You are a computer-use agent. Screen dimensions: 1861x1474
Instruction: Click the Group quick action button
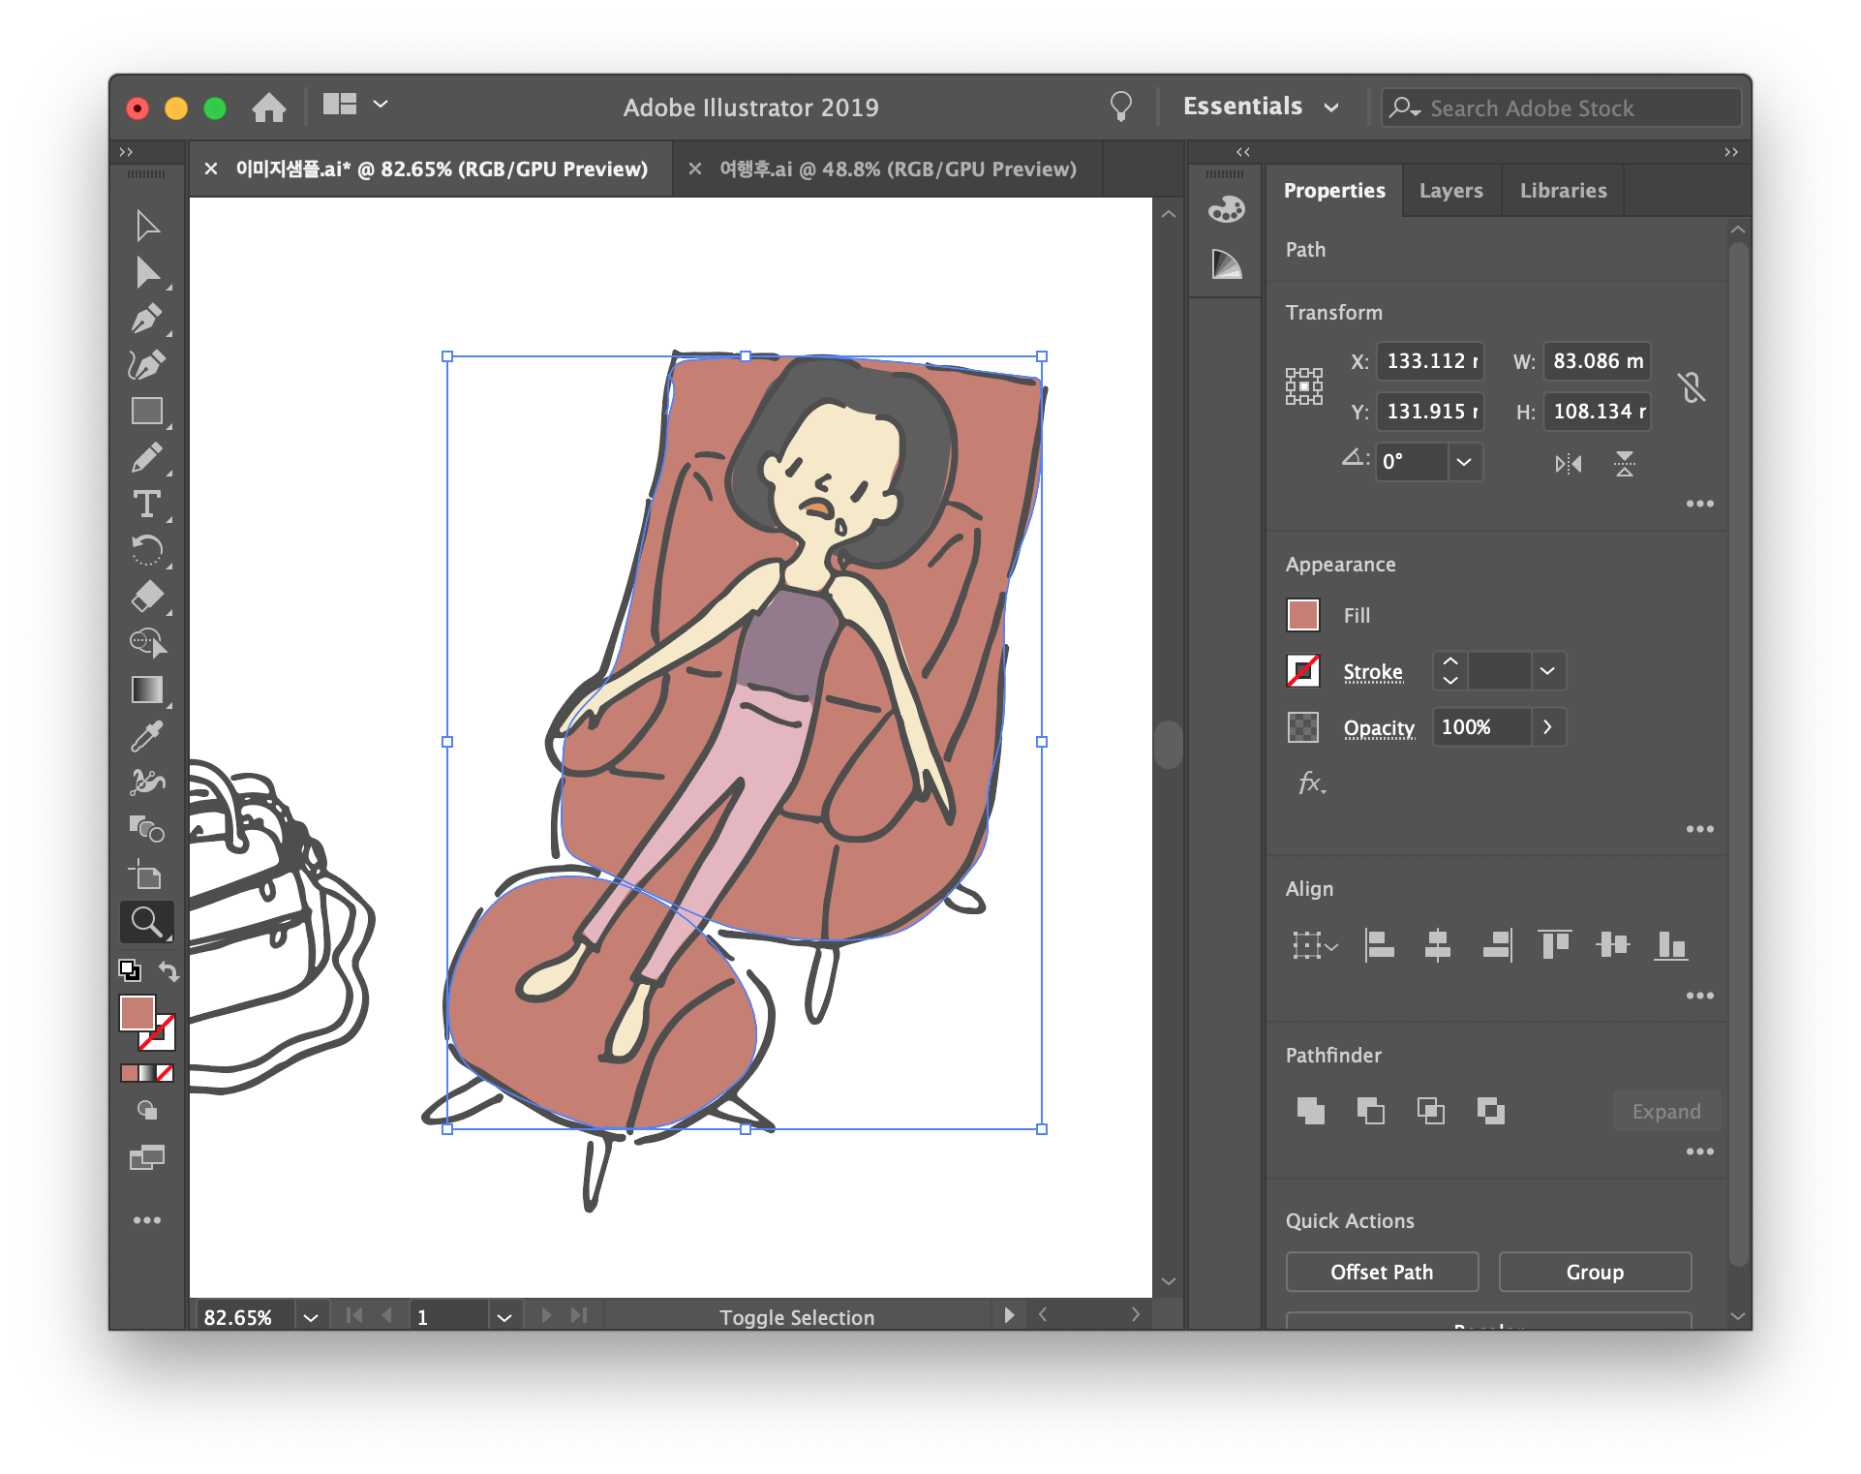(x=1594, y=1272)
